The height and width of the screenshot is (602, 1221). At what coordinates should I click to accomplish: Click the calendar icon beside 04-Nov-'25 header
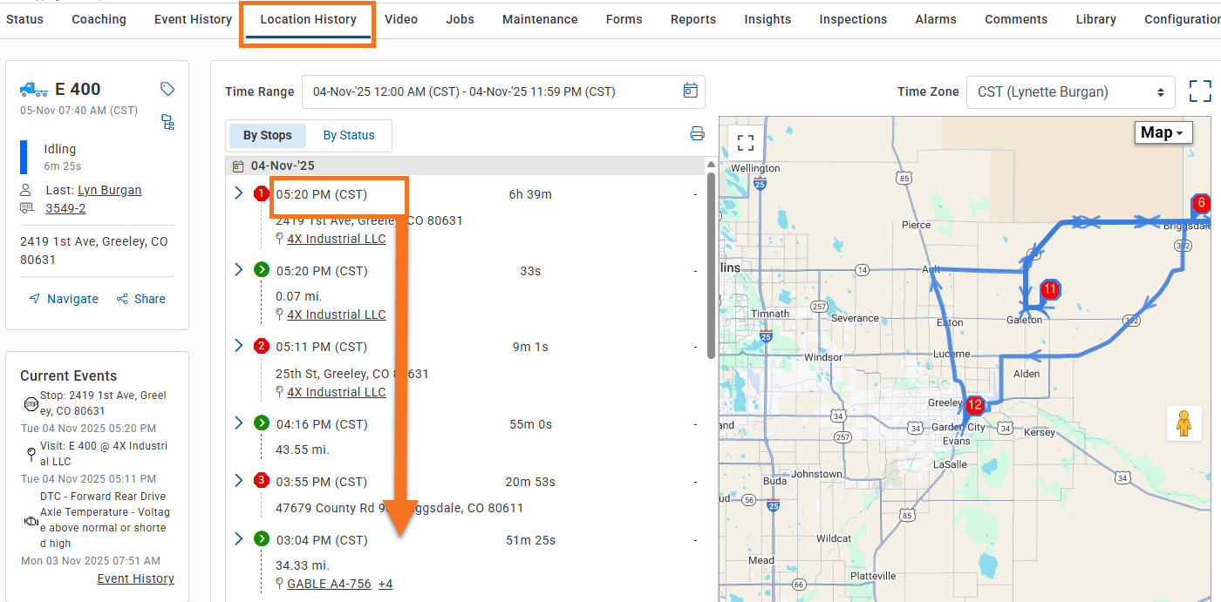238,166
